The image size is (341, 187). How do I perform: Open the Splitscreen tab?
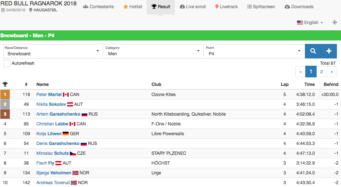(261, 7)
